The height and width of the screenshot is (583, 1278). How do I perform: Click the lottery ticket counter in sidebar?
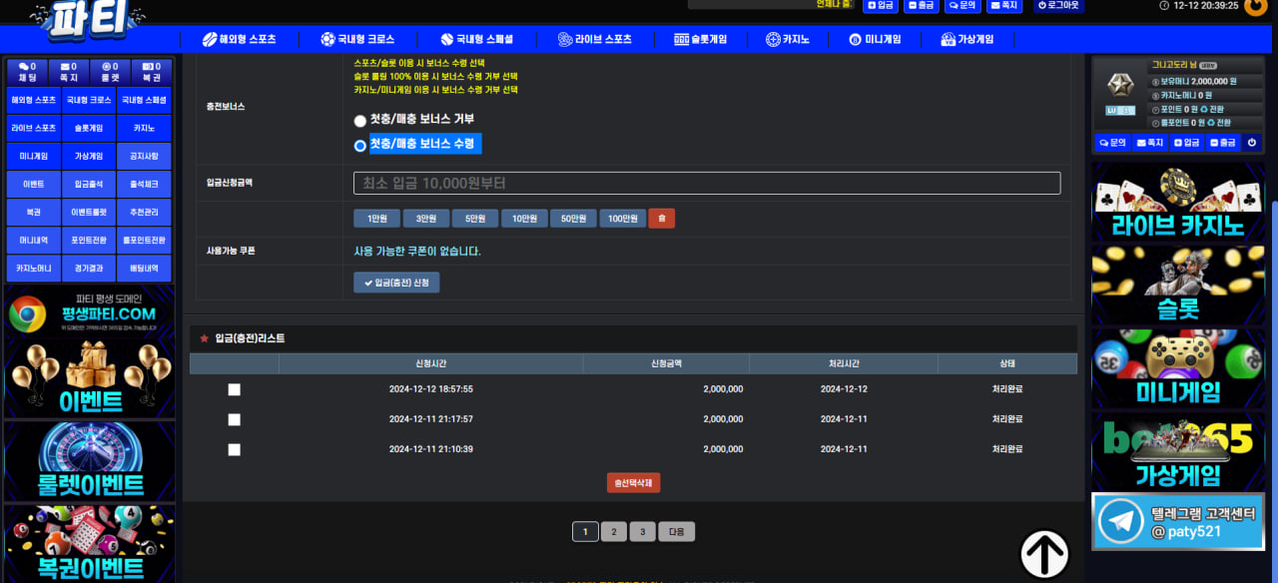pos(151,72)
